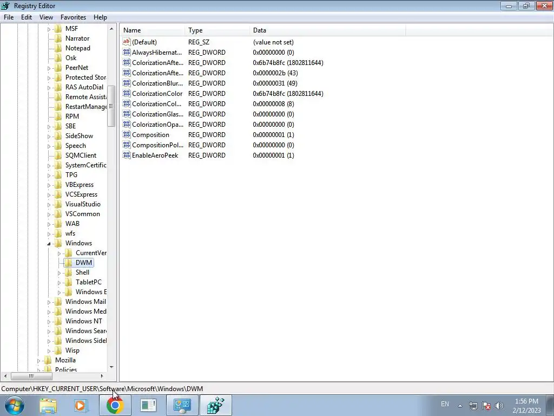
Task: Expand the Windows NT key
Action: [x=49, y=322]
